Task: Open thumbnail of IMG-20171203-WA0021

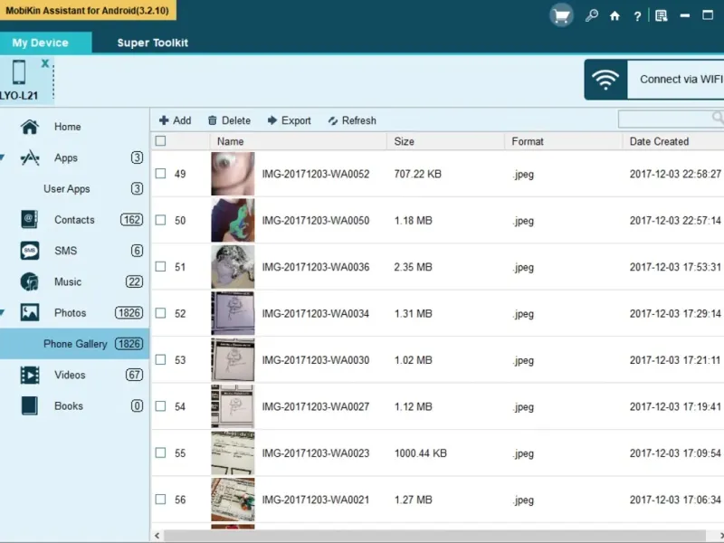Action: click(233, 500)
